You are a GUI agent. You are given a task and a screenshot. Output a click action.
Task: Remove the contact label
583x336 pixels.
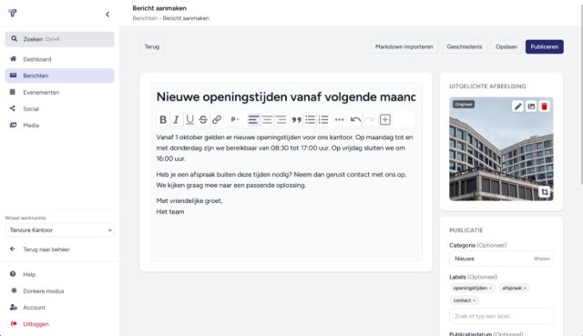pyautogui.click(x=474, y=300)
